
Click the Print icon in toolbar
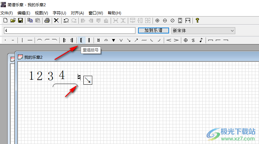point(47,20)
